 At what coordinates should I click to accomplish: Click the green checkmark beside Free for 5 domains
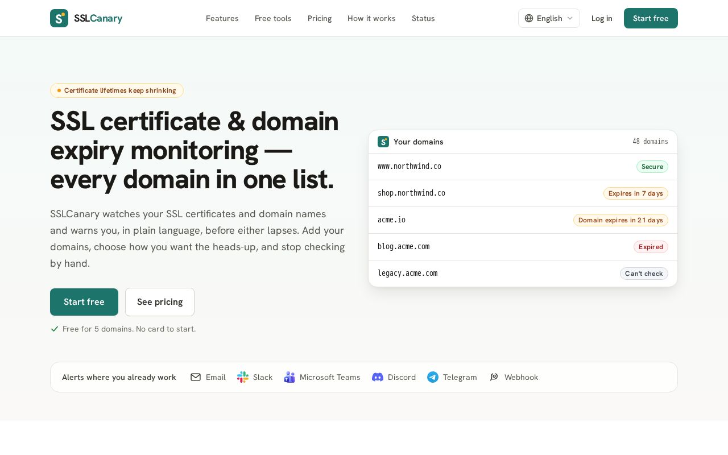(x=55, y=329)
